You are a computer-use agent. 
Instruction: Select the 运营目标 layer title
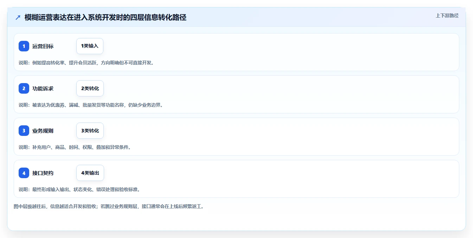point(43,46)
